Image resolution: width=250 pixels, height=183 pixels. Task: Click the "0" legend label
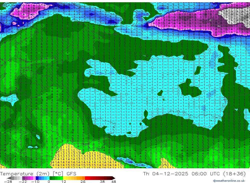click(x=49, y=182)
